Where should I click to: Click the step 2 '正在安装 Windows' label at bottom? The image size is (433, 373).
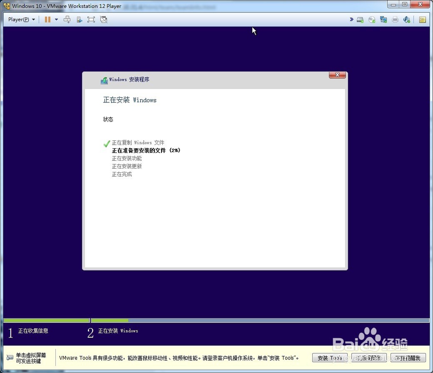(x=118, y=331)
